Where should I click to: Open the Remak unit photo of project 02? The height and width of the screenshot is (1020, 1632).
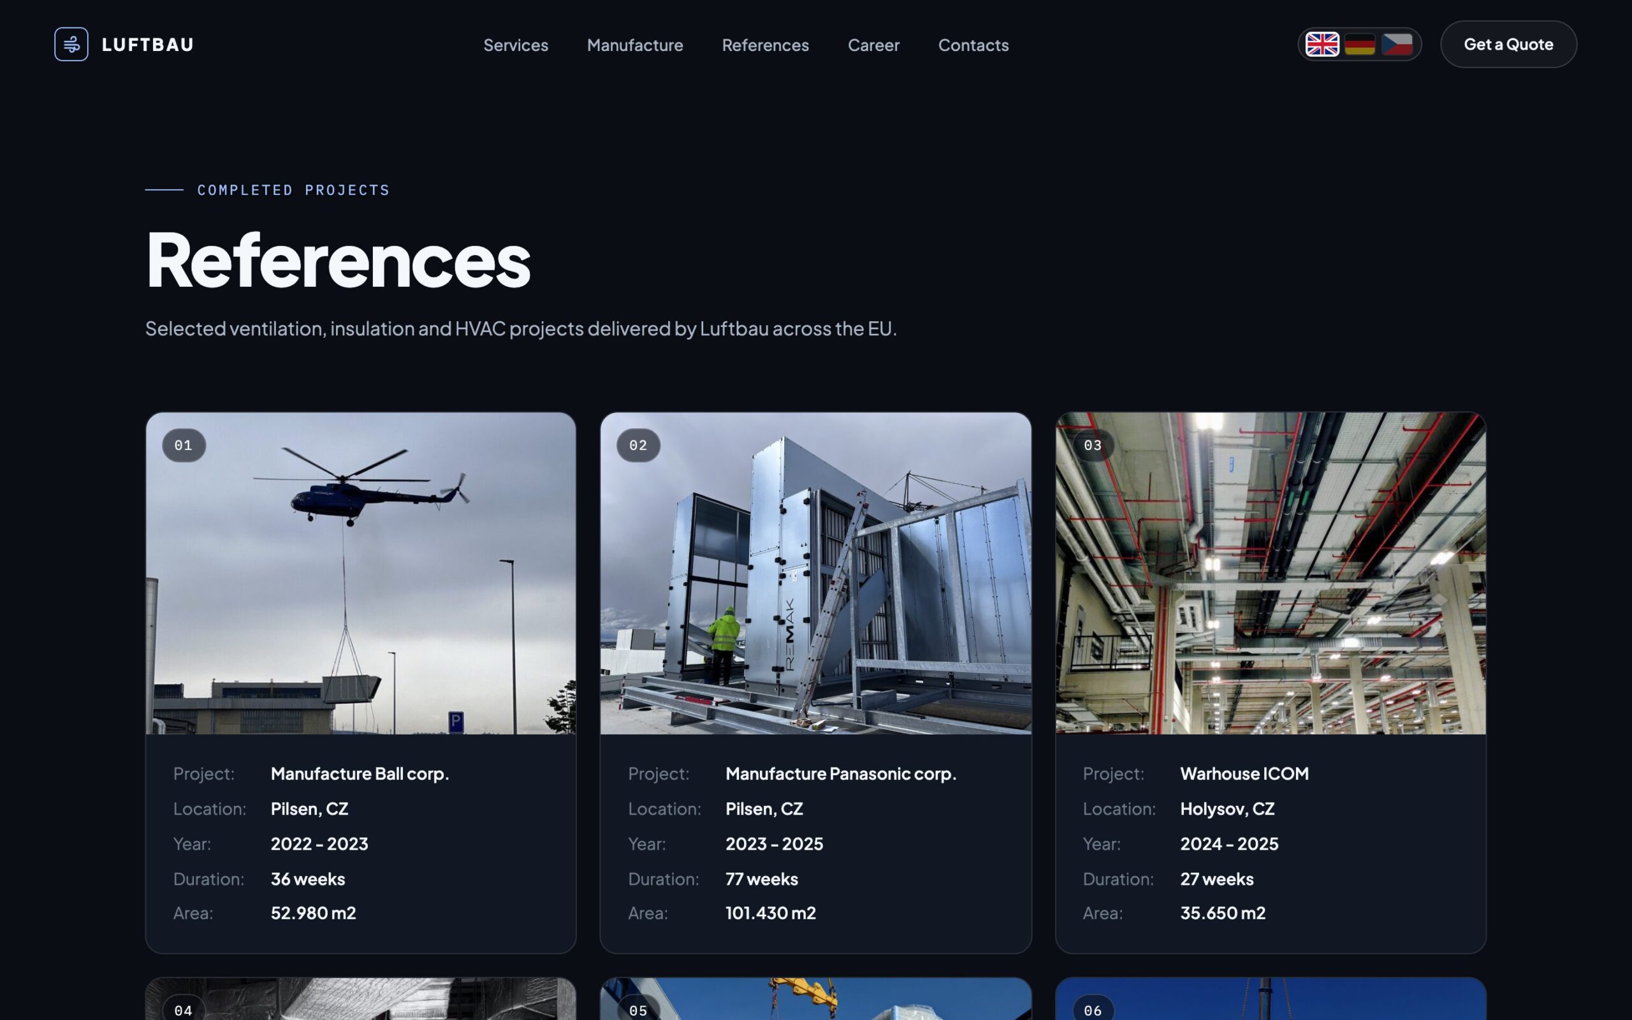pyautogui.click(x=816, y=573)
